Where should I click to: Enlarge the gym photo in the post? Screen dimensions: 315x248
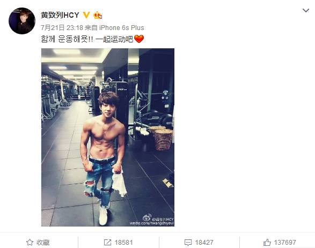tap(108, 137)
